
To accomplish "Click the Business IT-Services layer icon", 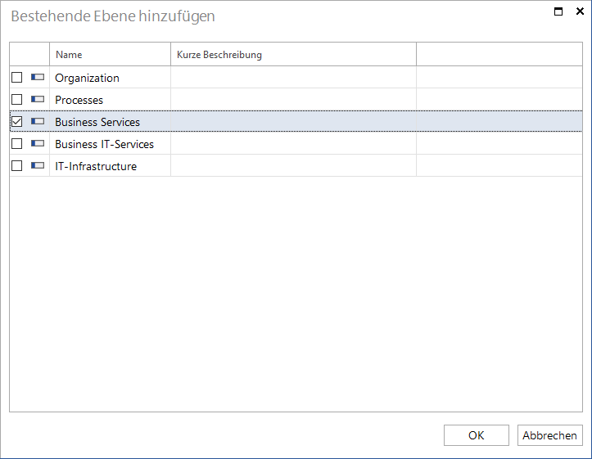I will (x=38, y=143).
